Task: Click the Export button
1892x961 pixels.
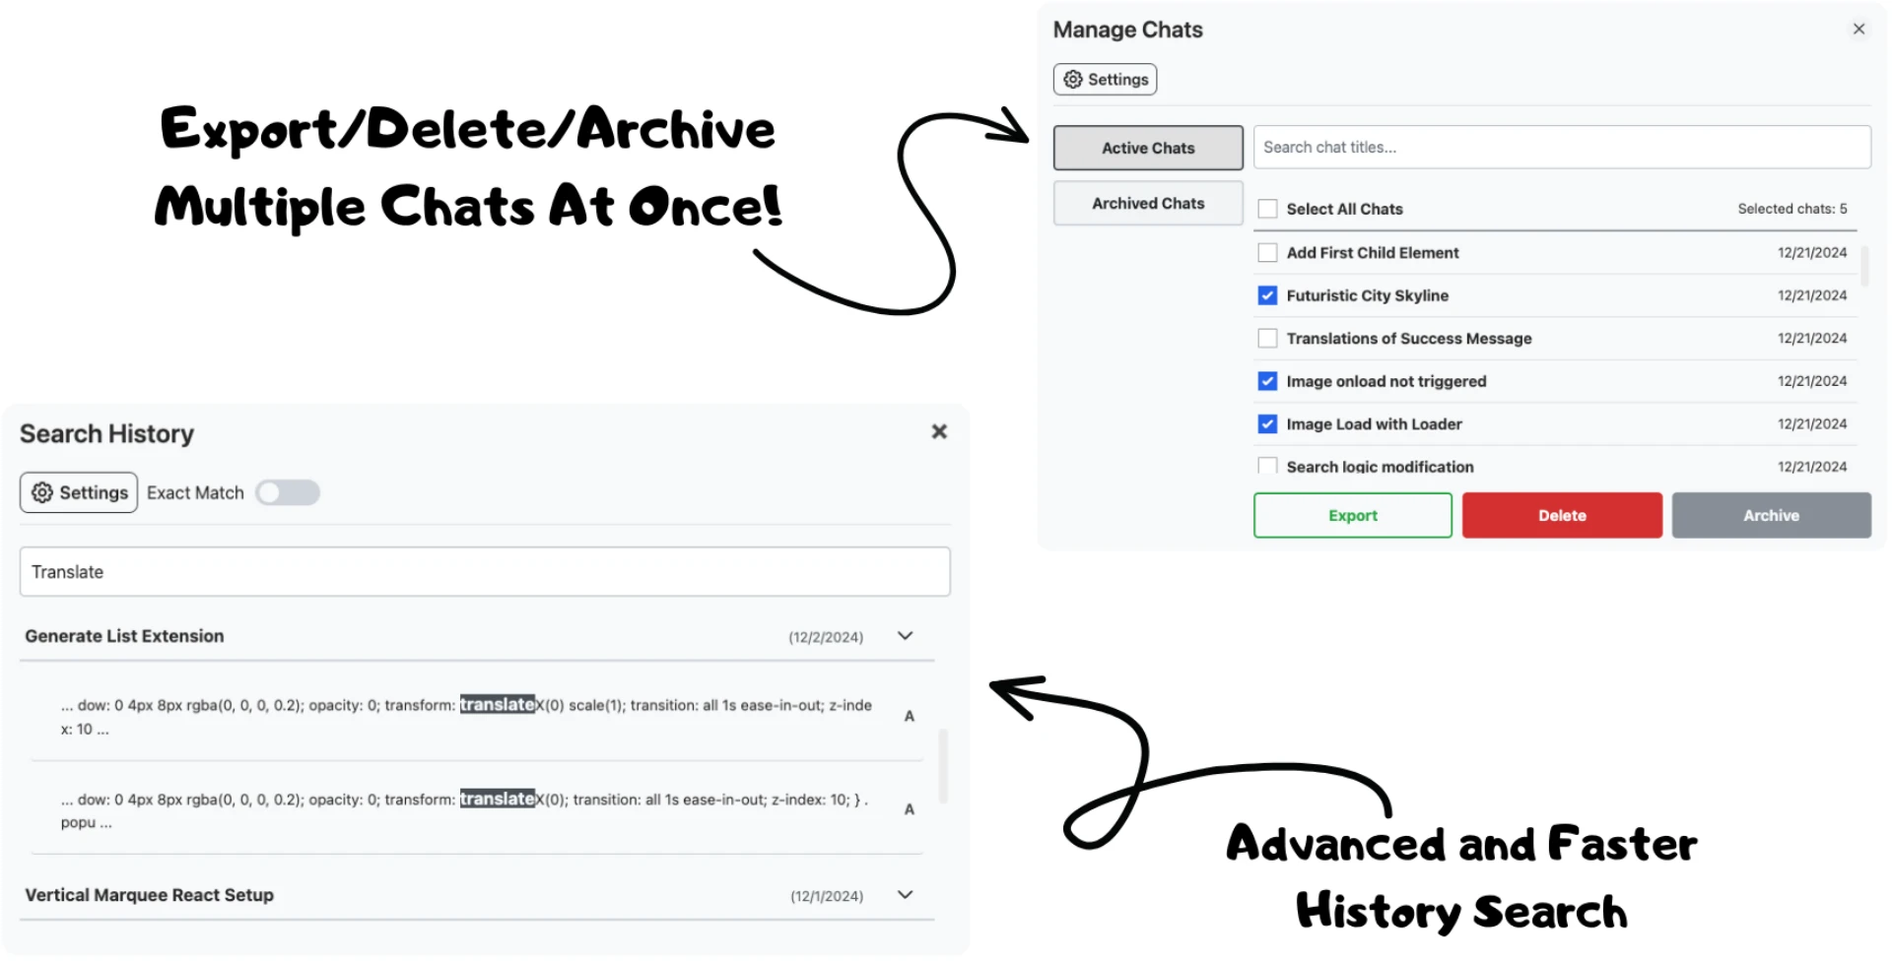Action: 1352,515
